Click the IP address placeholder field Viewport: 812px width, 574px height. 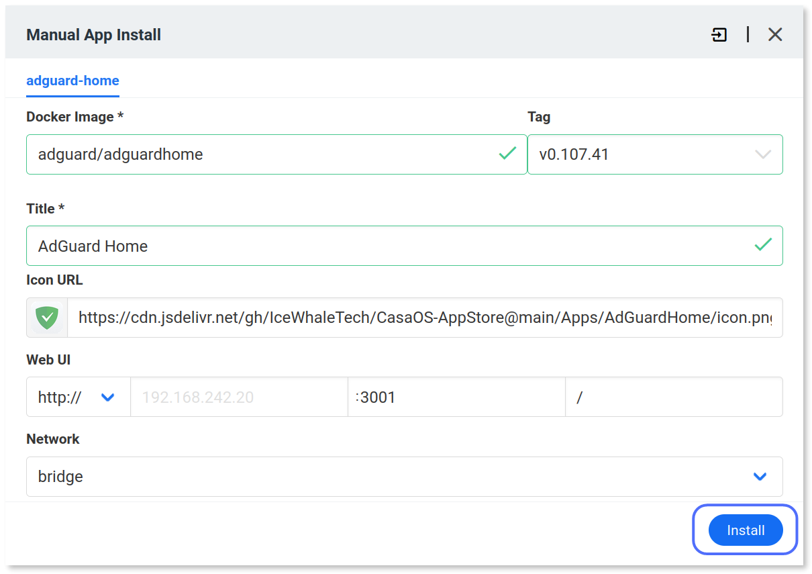(x=238, y=397)
